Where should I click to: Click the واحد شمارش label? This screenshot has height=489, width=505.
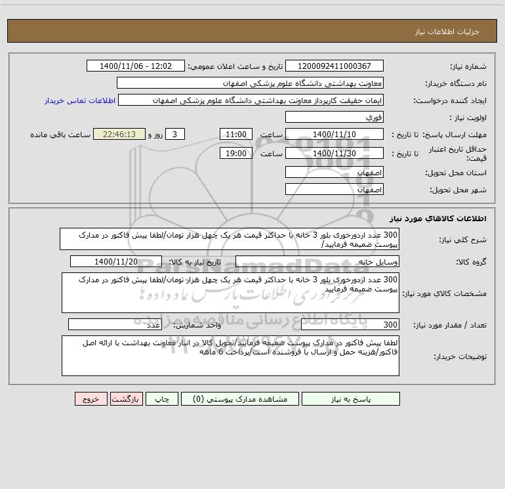click(197, 326)
